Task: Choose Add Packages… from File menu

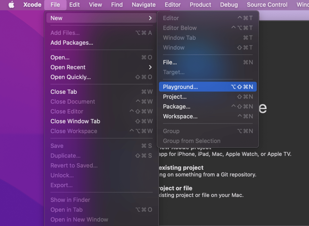Action: pos(101,43)
